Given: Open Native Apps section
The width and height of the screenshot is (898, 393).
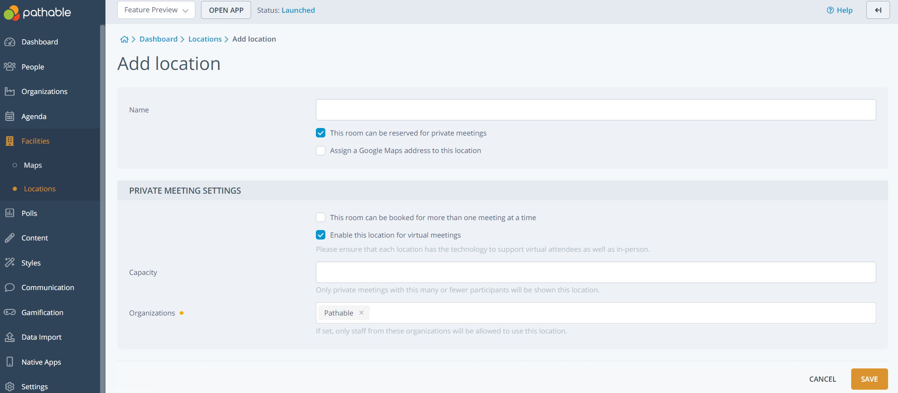Looking at the screenshot, I should point(41,362).
